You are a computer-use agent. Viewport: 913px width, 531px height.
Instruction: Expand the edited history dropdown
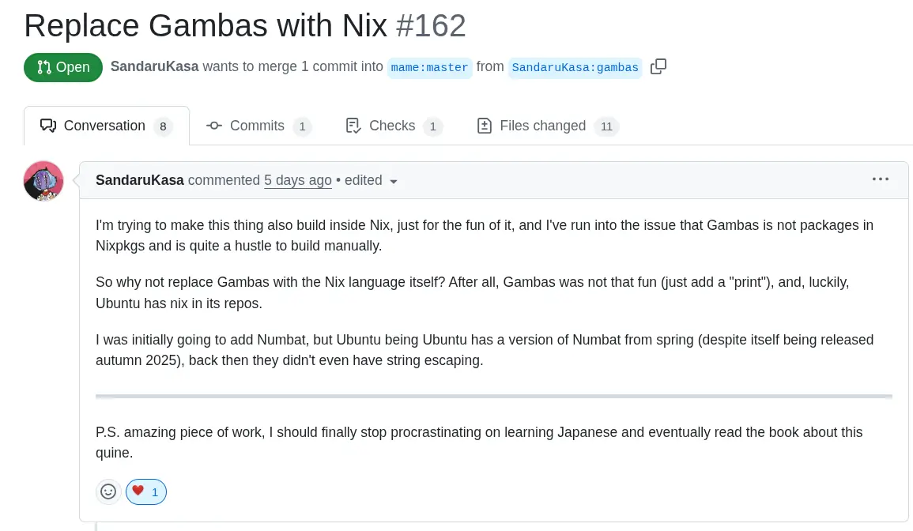(x=393, y=181)
